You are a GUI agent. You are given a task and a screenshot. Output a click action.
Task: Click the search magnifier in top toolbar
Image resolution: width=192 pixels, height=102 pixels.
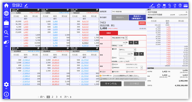(170, 5)
